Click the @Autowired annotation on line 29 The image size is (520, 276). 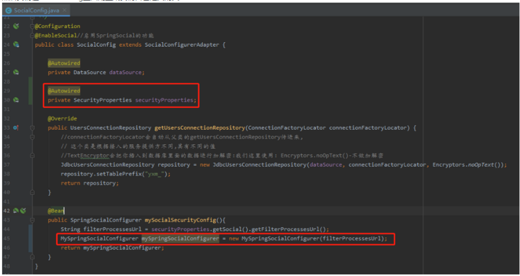[64, 91]
